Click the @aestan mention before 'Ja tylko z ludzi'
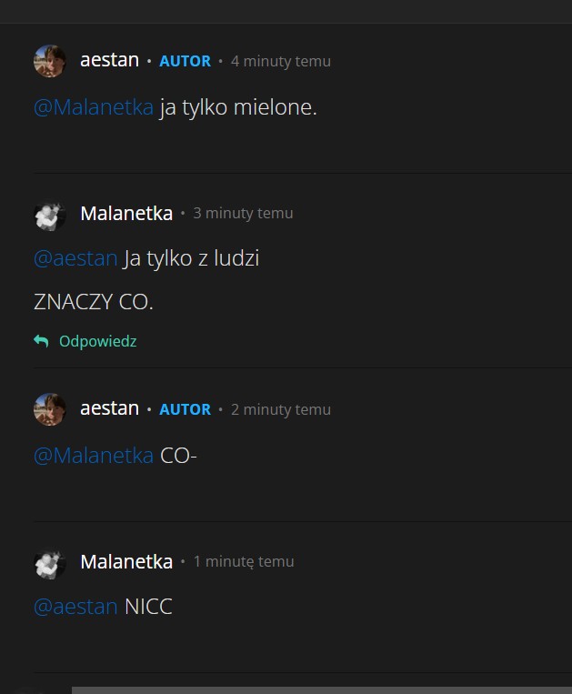This screenshot has height=694, width=572. 75,258
